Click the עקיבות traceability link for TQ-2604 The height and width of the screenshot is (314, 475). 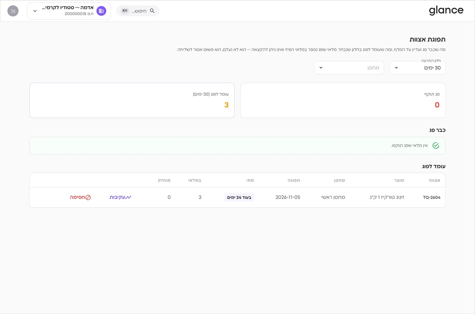[120, 197]
